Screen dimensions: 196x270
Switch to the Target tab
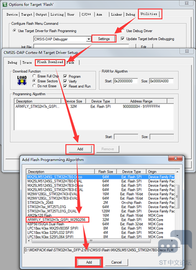point(26,14)
